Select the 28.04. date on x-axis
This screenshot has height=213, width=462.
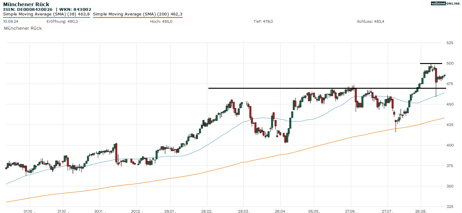(280, 211)
